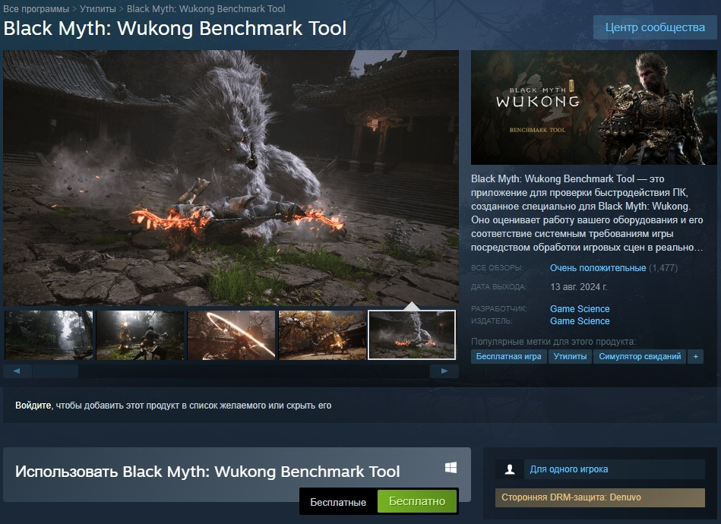Select the foggy forest thumbnail

click(x=49, y=335)
